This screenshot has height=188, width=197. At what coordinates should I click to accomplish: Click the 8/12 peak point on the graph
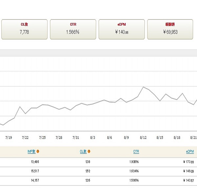tap(143, 87)
